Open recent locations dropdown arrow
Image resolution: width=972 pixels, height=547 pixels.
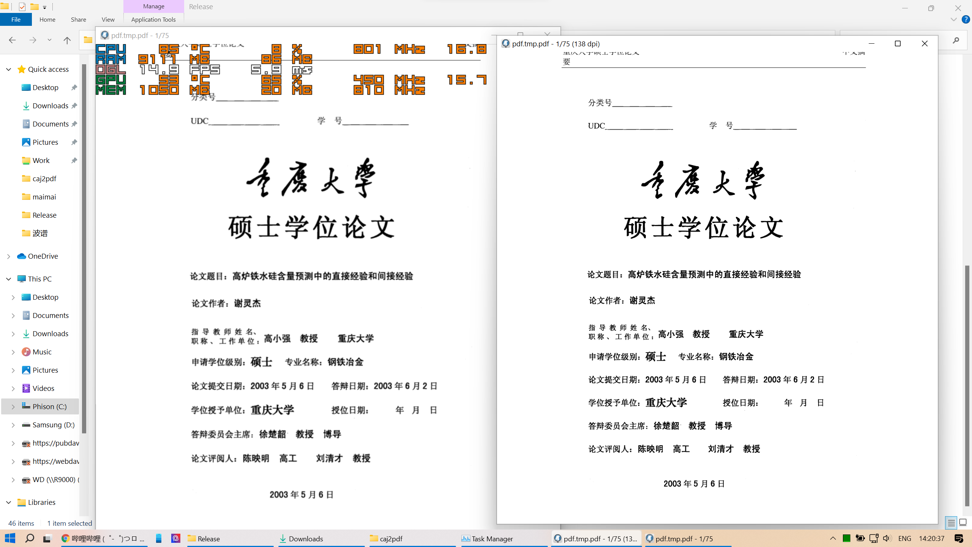pyautogui.click(x=49, y=40)
